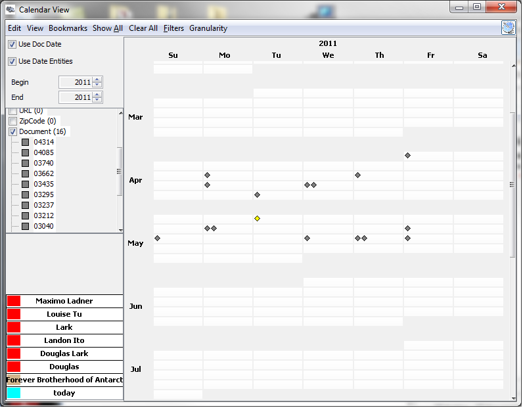This screenshot has width=523, height=408.
Task: Click the Tuesday gray diamond in April
Action: click(258, 195)
